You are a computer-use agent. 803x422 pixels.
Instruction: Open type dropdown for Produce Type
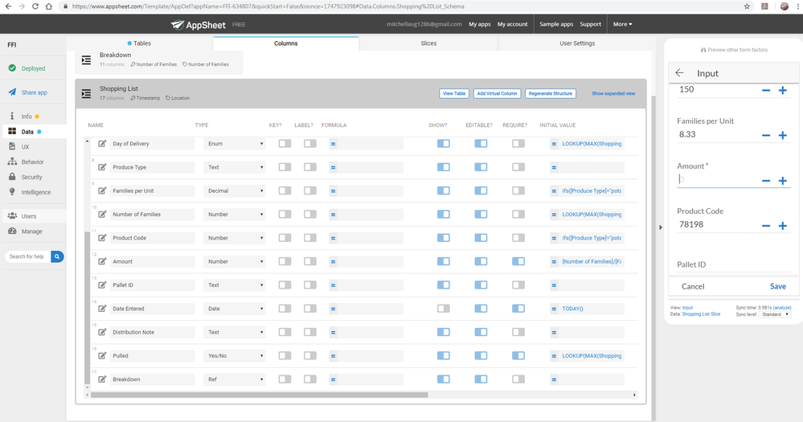click(x=234, y=167)
